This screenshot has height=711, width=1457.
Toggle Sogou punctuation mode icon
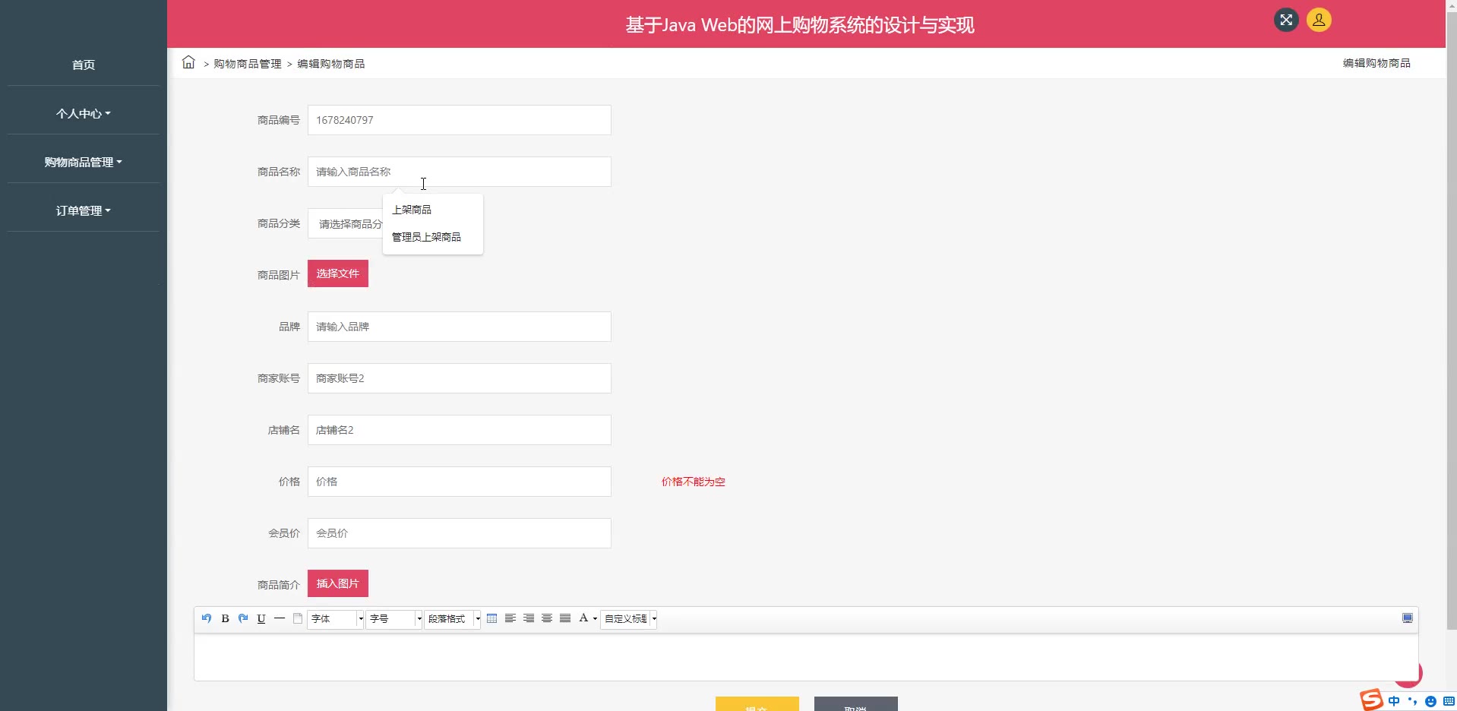[x=1412, y=701]
